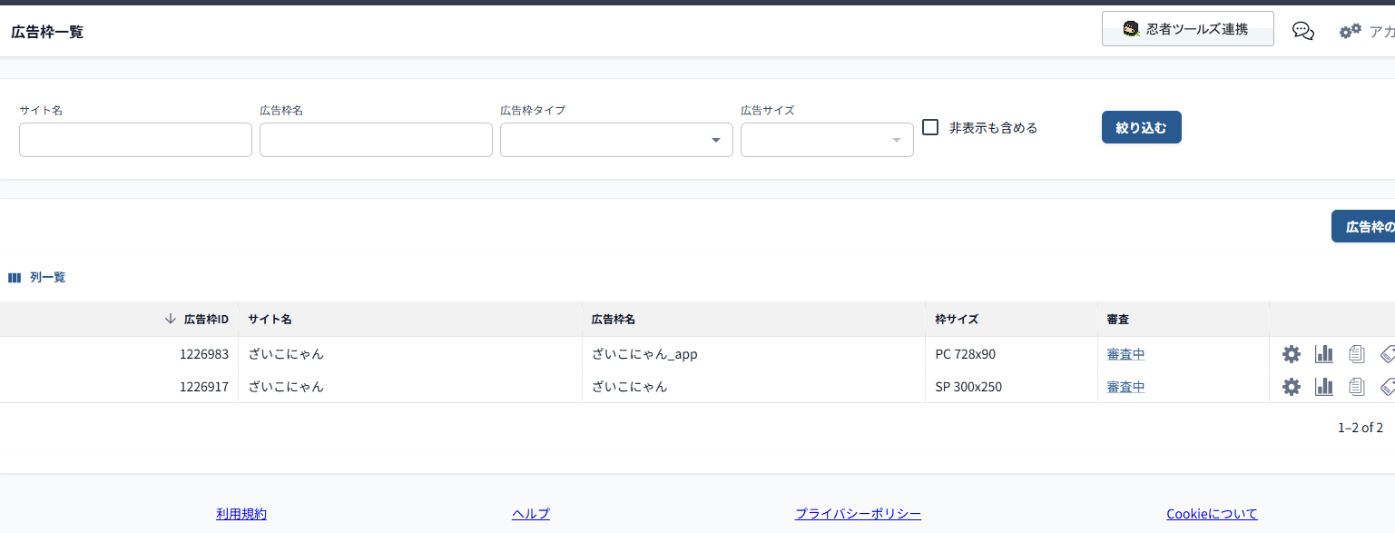Open the プライバシーポリシー footer link
Screen dimensions: 1395x533
pyautogui.click(x=858, y=514)
